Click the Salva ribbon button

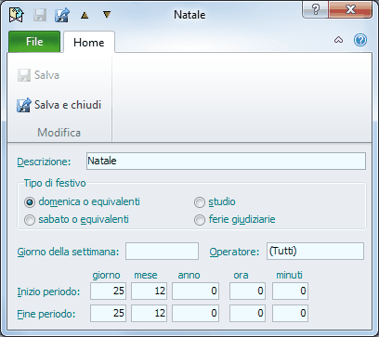38,75
